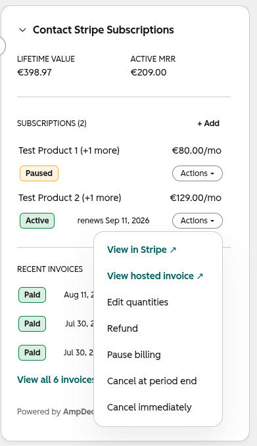Choose Edit quantities from menu
This screenshot has height=446, width=257.
(x=137, y=302)
